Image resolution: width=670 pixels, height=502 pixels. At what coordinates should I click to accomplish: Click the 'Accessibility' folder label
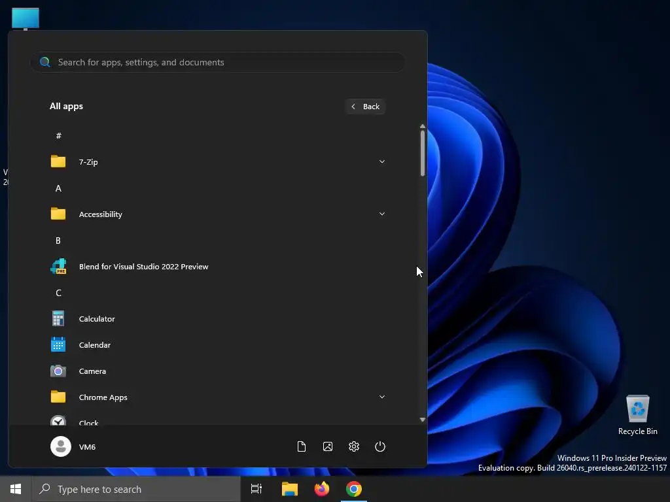pos(100,214)
